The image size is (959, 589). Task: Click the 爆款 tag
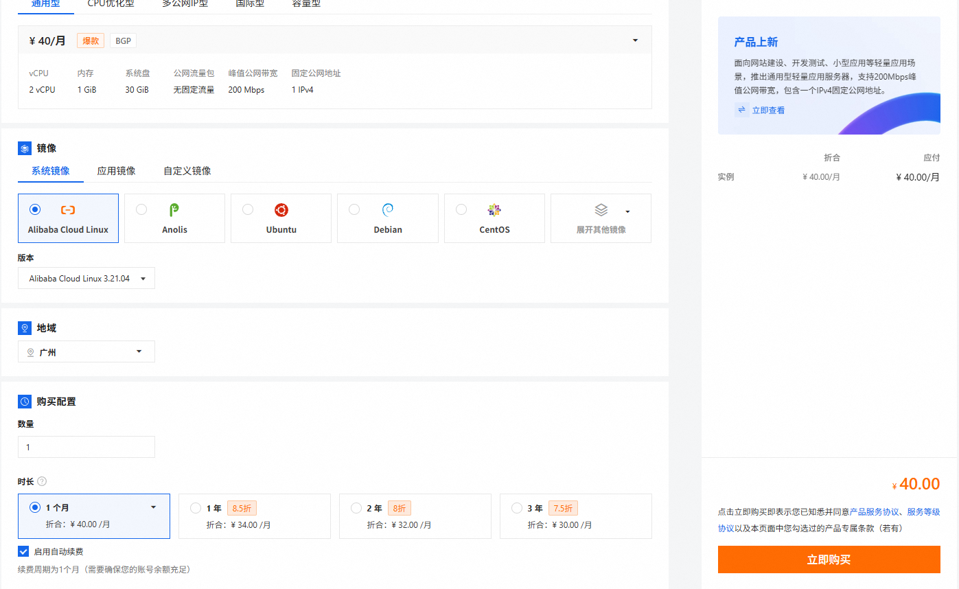click(91, 41)
